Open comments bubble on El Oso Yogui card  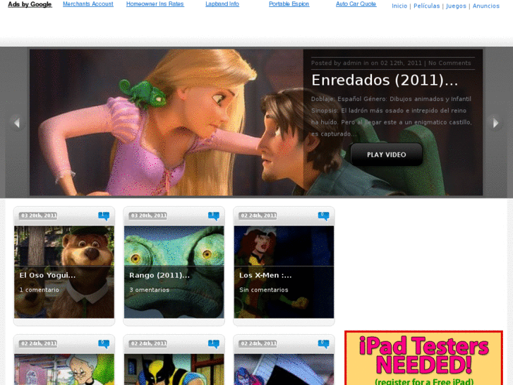tap(104, 215)
